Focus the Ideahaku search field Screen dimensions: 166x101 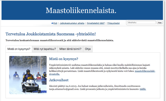click(141, 22)
